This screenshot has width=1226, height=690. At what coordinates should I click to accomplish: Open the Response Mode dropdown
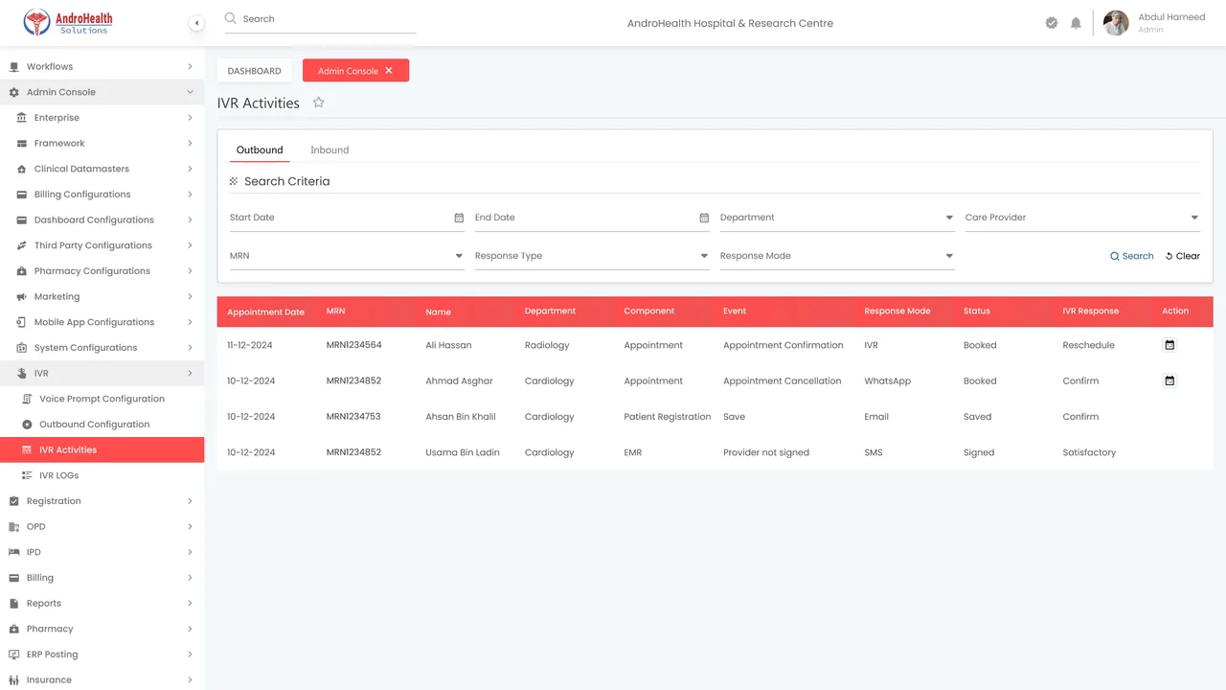coord(837,257)
